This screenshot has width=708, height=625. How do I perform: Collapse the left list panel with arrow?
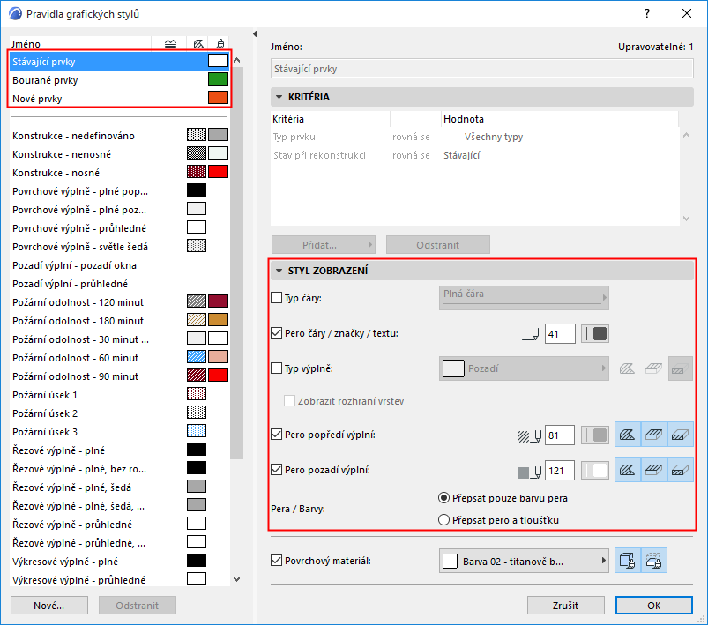(255, 33)
